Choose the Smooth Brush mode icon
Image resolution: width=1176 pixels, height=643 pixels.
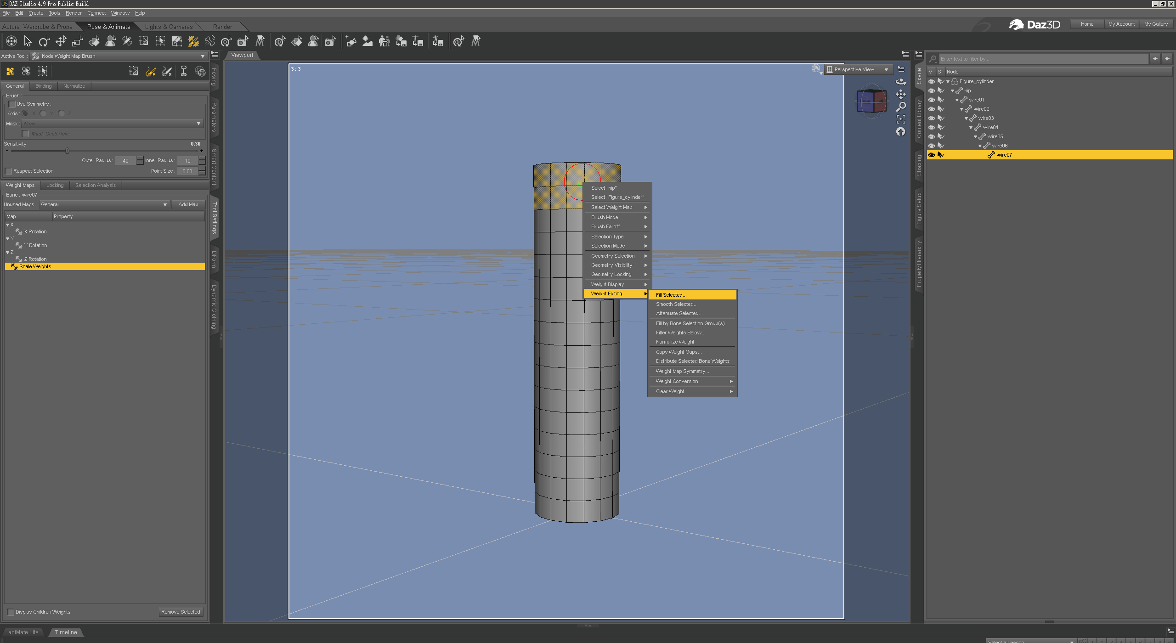pos(167,71)
